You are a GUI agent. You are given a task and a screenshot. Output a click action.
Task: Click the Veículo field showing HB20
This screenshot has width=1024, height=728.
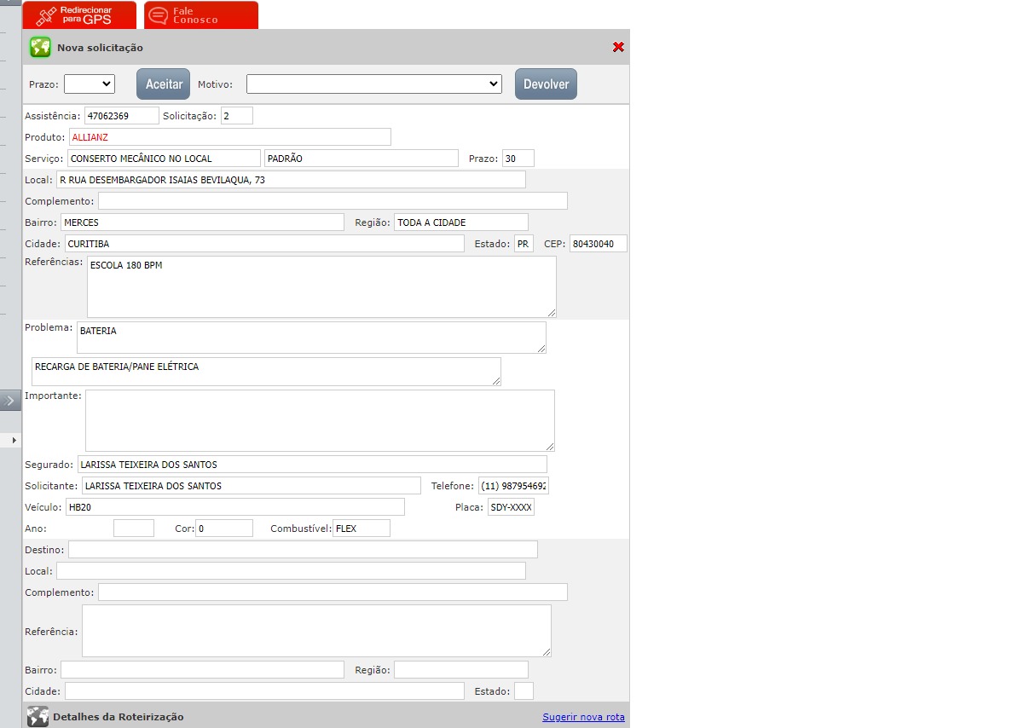(235, 506)
